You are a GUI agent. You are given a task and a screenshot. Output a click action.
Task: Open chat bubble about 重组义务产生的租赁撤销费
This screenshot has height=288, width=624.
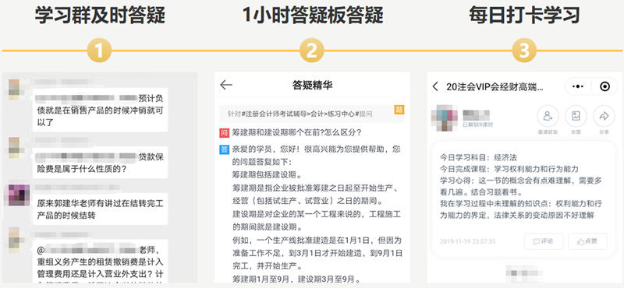100,262
